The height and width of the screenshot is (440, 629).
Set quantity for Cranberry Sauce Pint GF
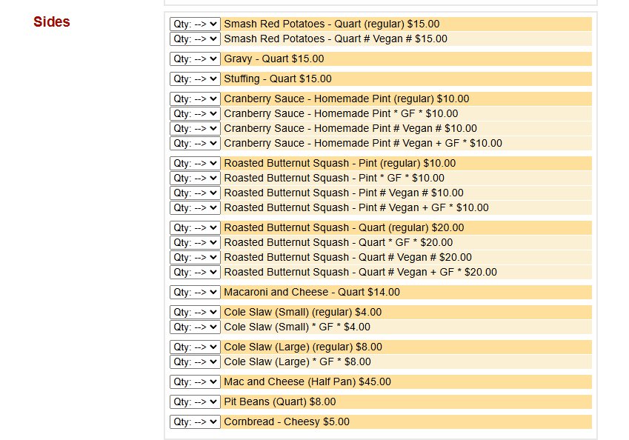click(x=195, y=113)
